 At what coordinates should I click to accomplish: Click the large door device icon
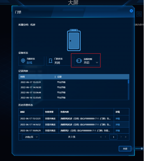[74, 40]
